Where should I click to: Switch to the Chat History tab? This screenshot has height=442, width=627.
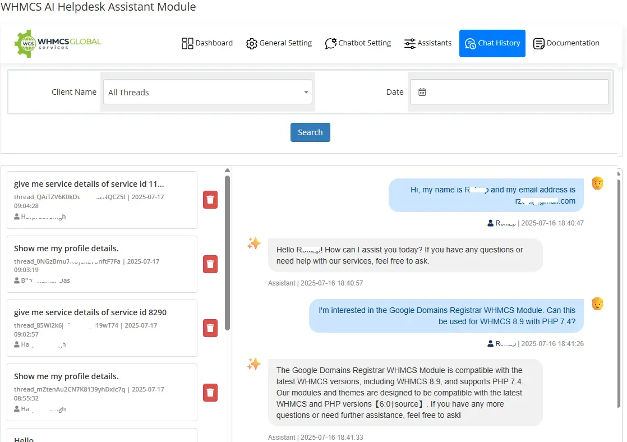tap(492, 43)
